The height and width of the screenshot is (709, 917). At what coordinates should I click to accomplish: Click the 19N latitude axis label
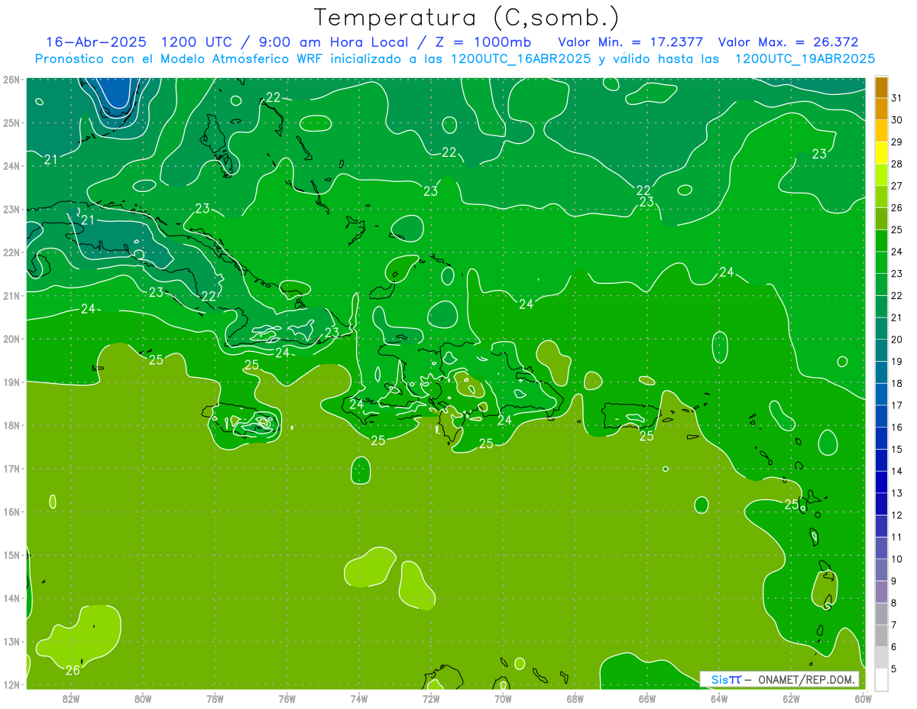tap(11, 382)
